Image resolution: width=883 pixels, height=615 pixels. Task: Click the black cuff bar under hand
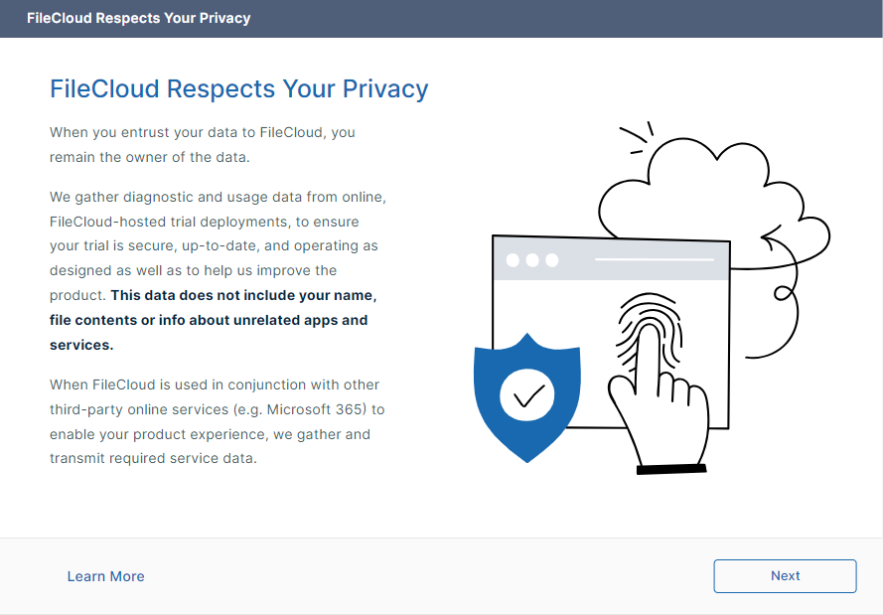point(671,468)
